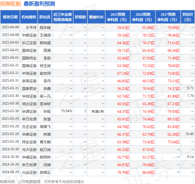Click the 79.94% accuracy value
The width and height of the screenshot is (195, 184).
pos(66,111)
